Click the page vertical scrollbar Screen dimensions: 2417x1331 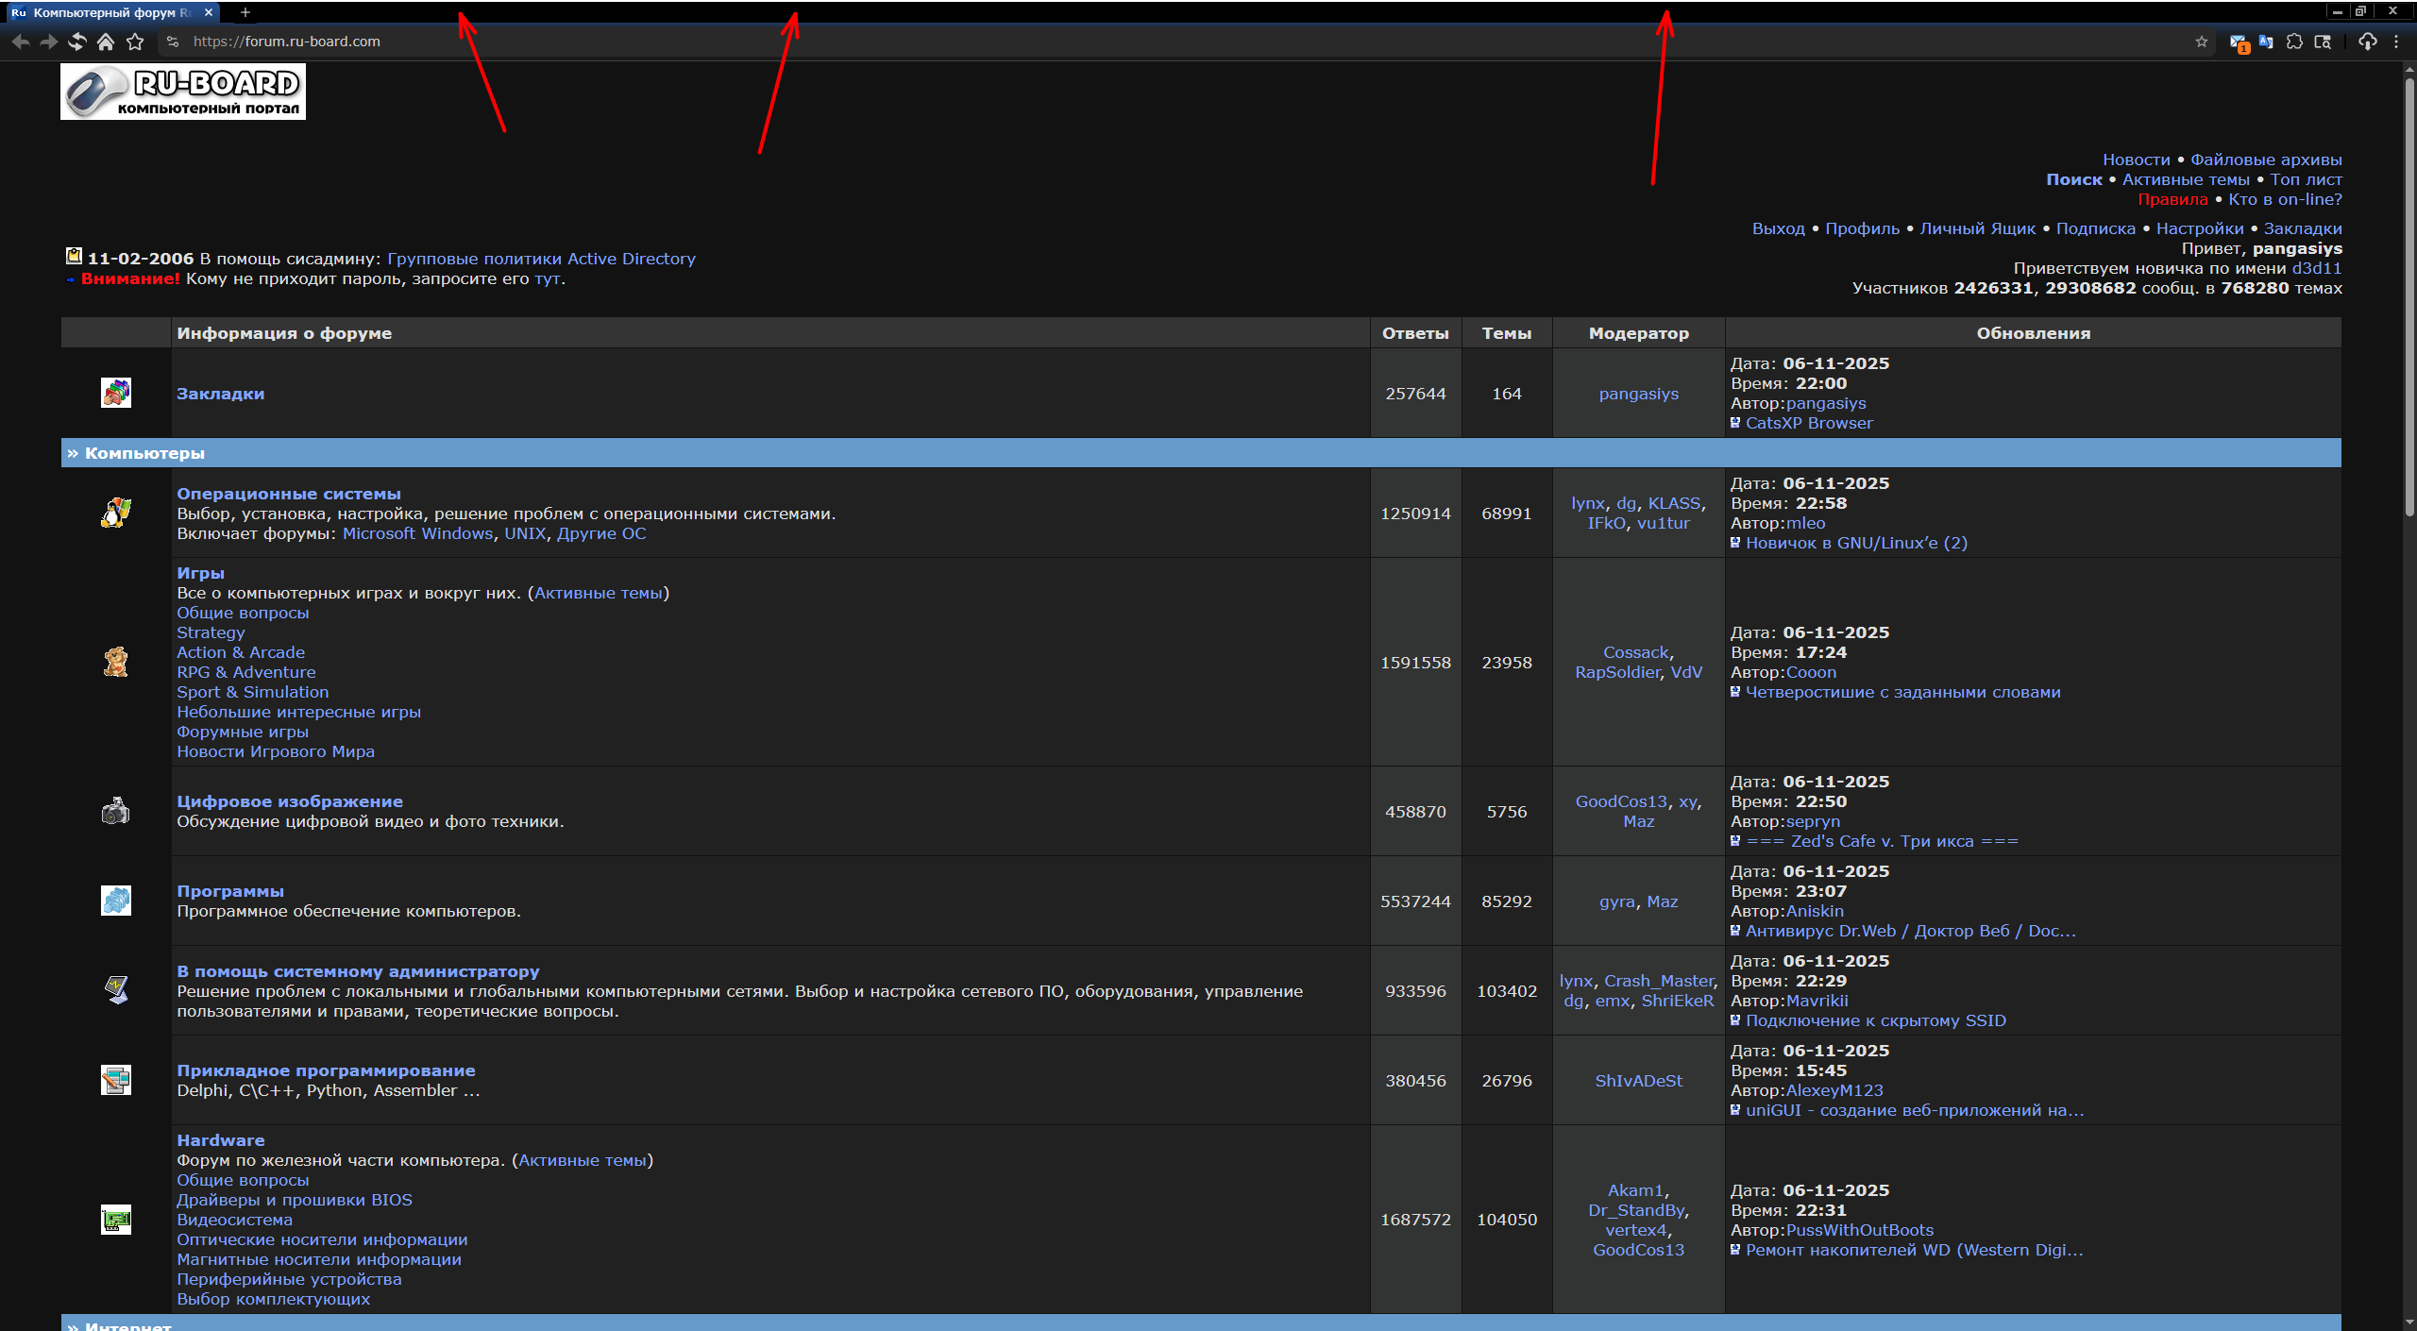click(2409, 283)
